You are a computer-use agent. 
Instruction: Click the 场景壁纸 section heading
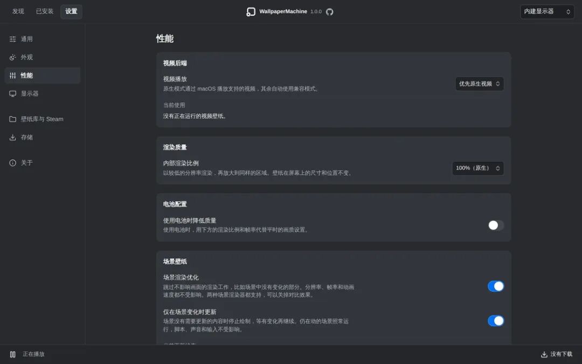point(175,262)
